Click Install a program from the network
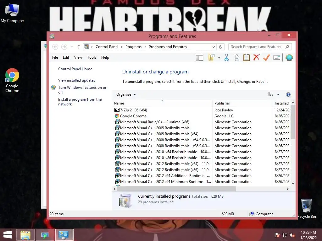This screenshot has height=241, width=322. tap(80, 102)
